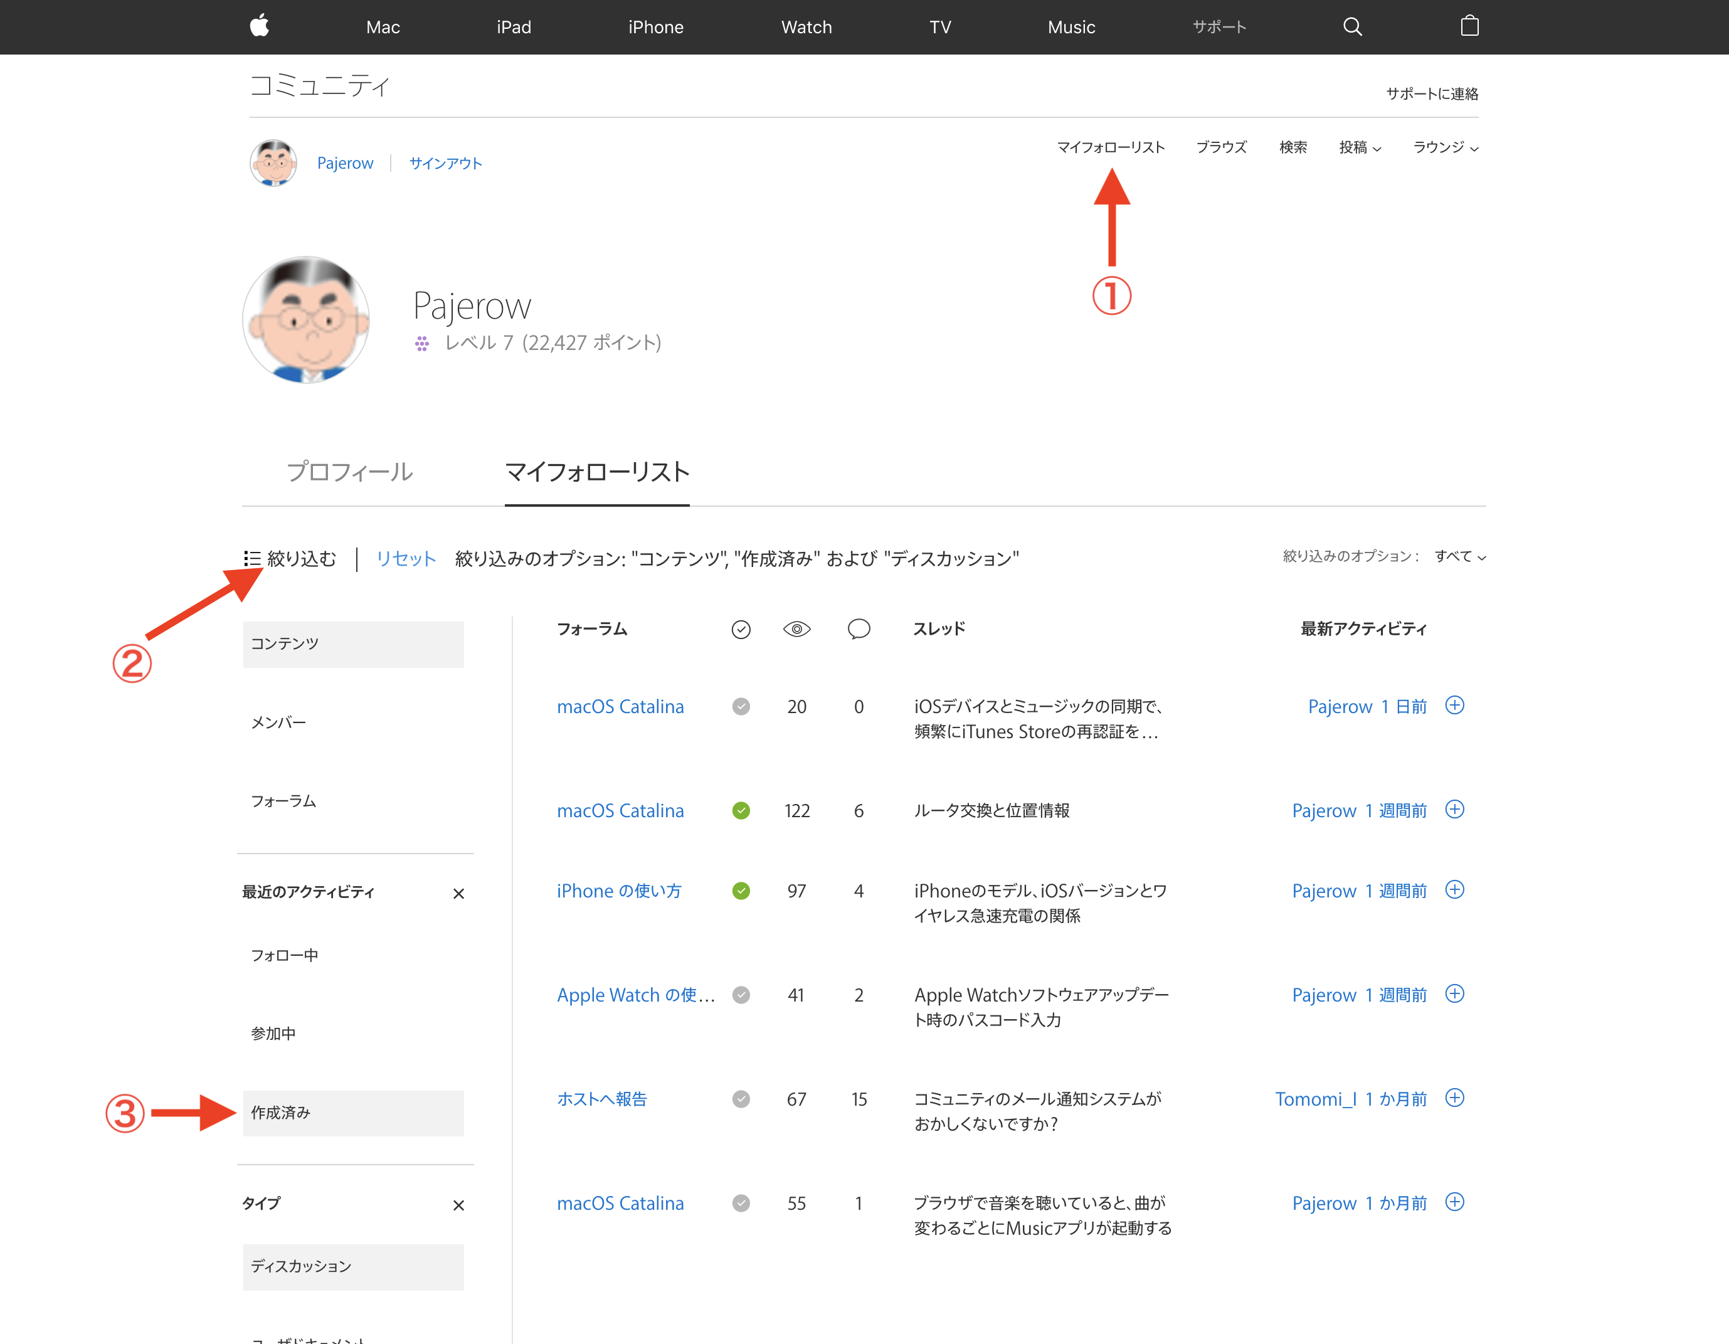Switch to the プロフィール tab
This screenshot has height=1344, width=1729.
[x=349, y=472]
